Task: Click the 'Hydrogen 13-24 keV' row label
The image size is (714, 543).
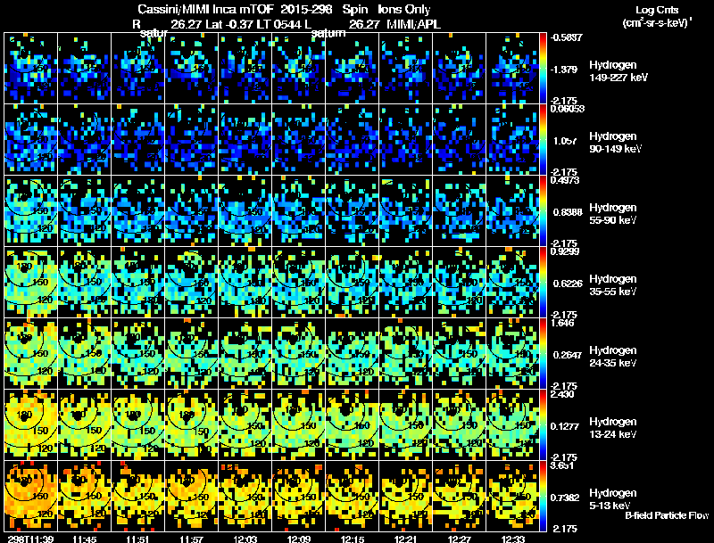Action: click(613, 428)
